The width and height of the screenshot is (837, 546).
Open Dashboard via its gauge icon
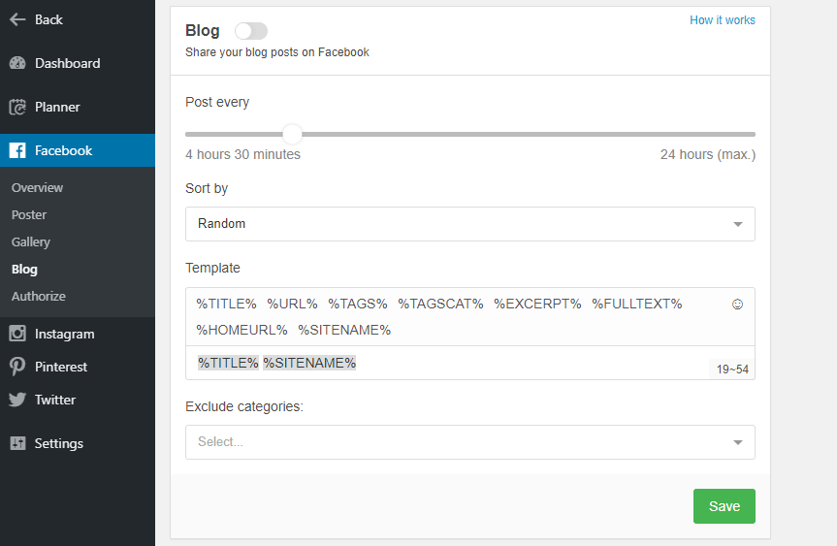coord(17,63)
